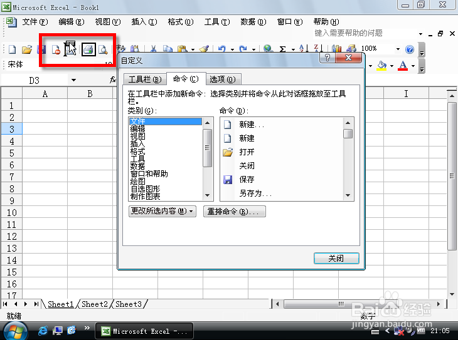Screen dimensions: 458x340
Task: Click the Save disk icon in toolbar
Action: pos(41,49)
